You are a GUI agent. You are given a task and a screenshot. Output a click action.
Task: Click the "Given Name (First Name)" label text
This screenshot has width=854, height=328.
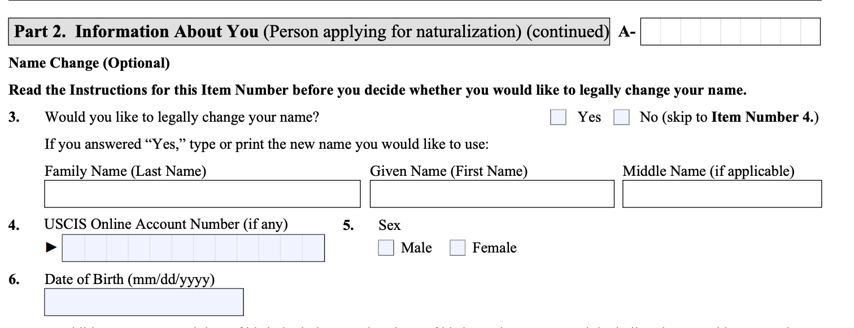(x=448, y=171)
